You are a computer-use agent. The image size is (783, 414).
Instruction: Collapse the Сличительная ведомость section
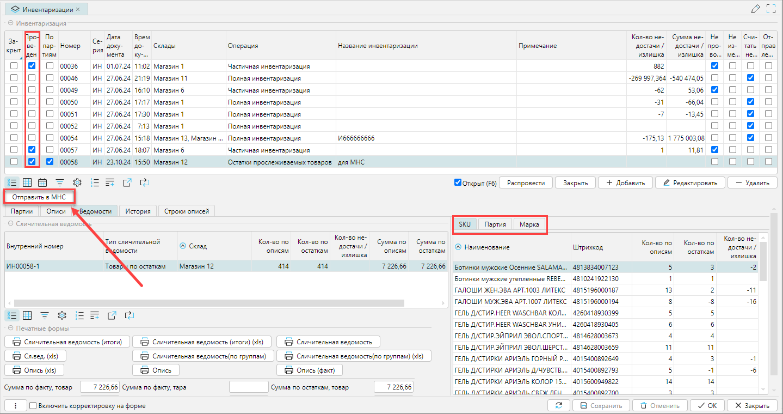10,224
